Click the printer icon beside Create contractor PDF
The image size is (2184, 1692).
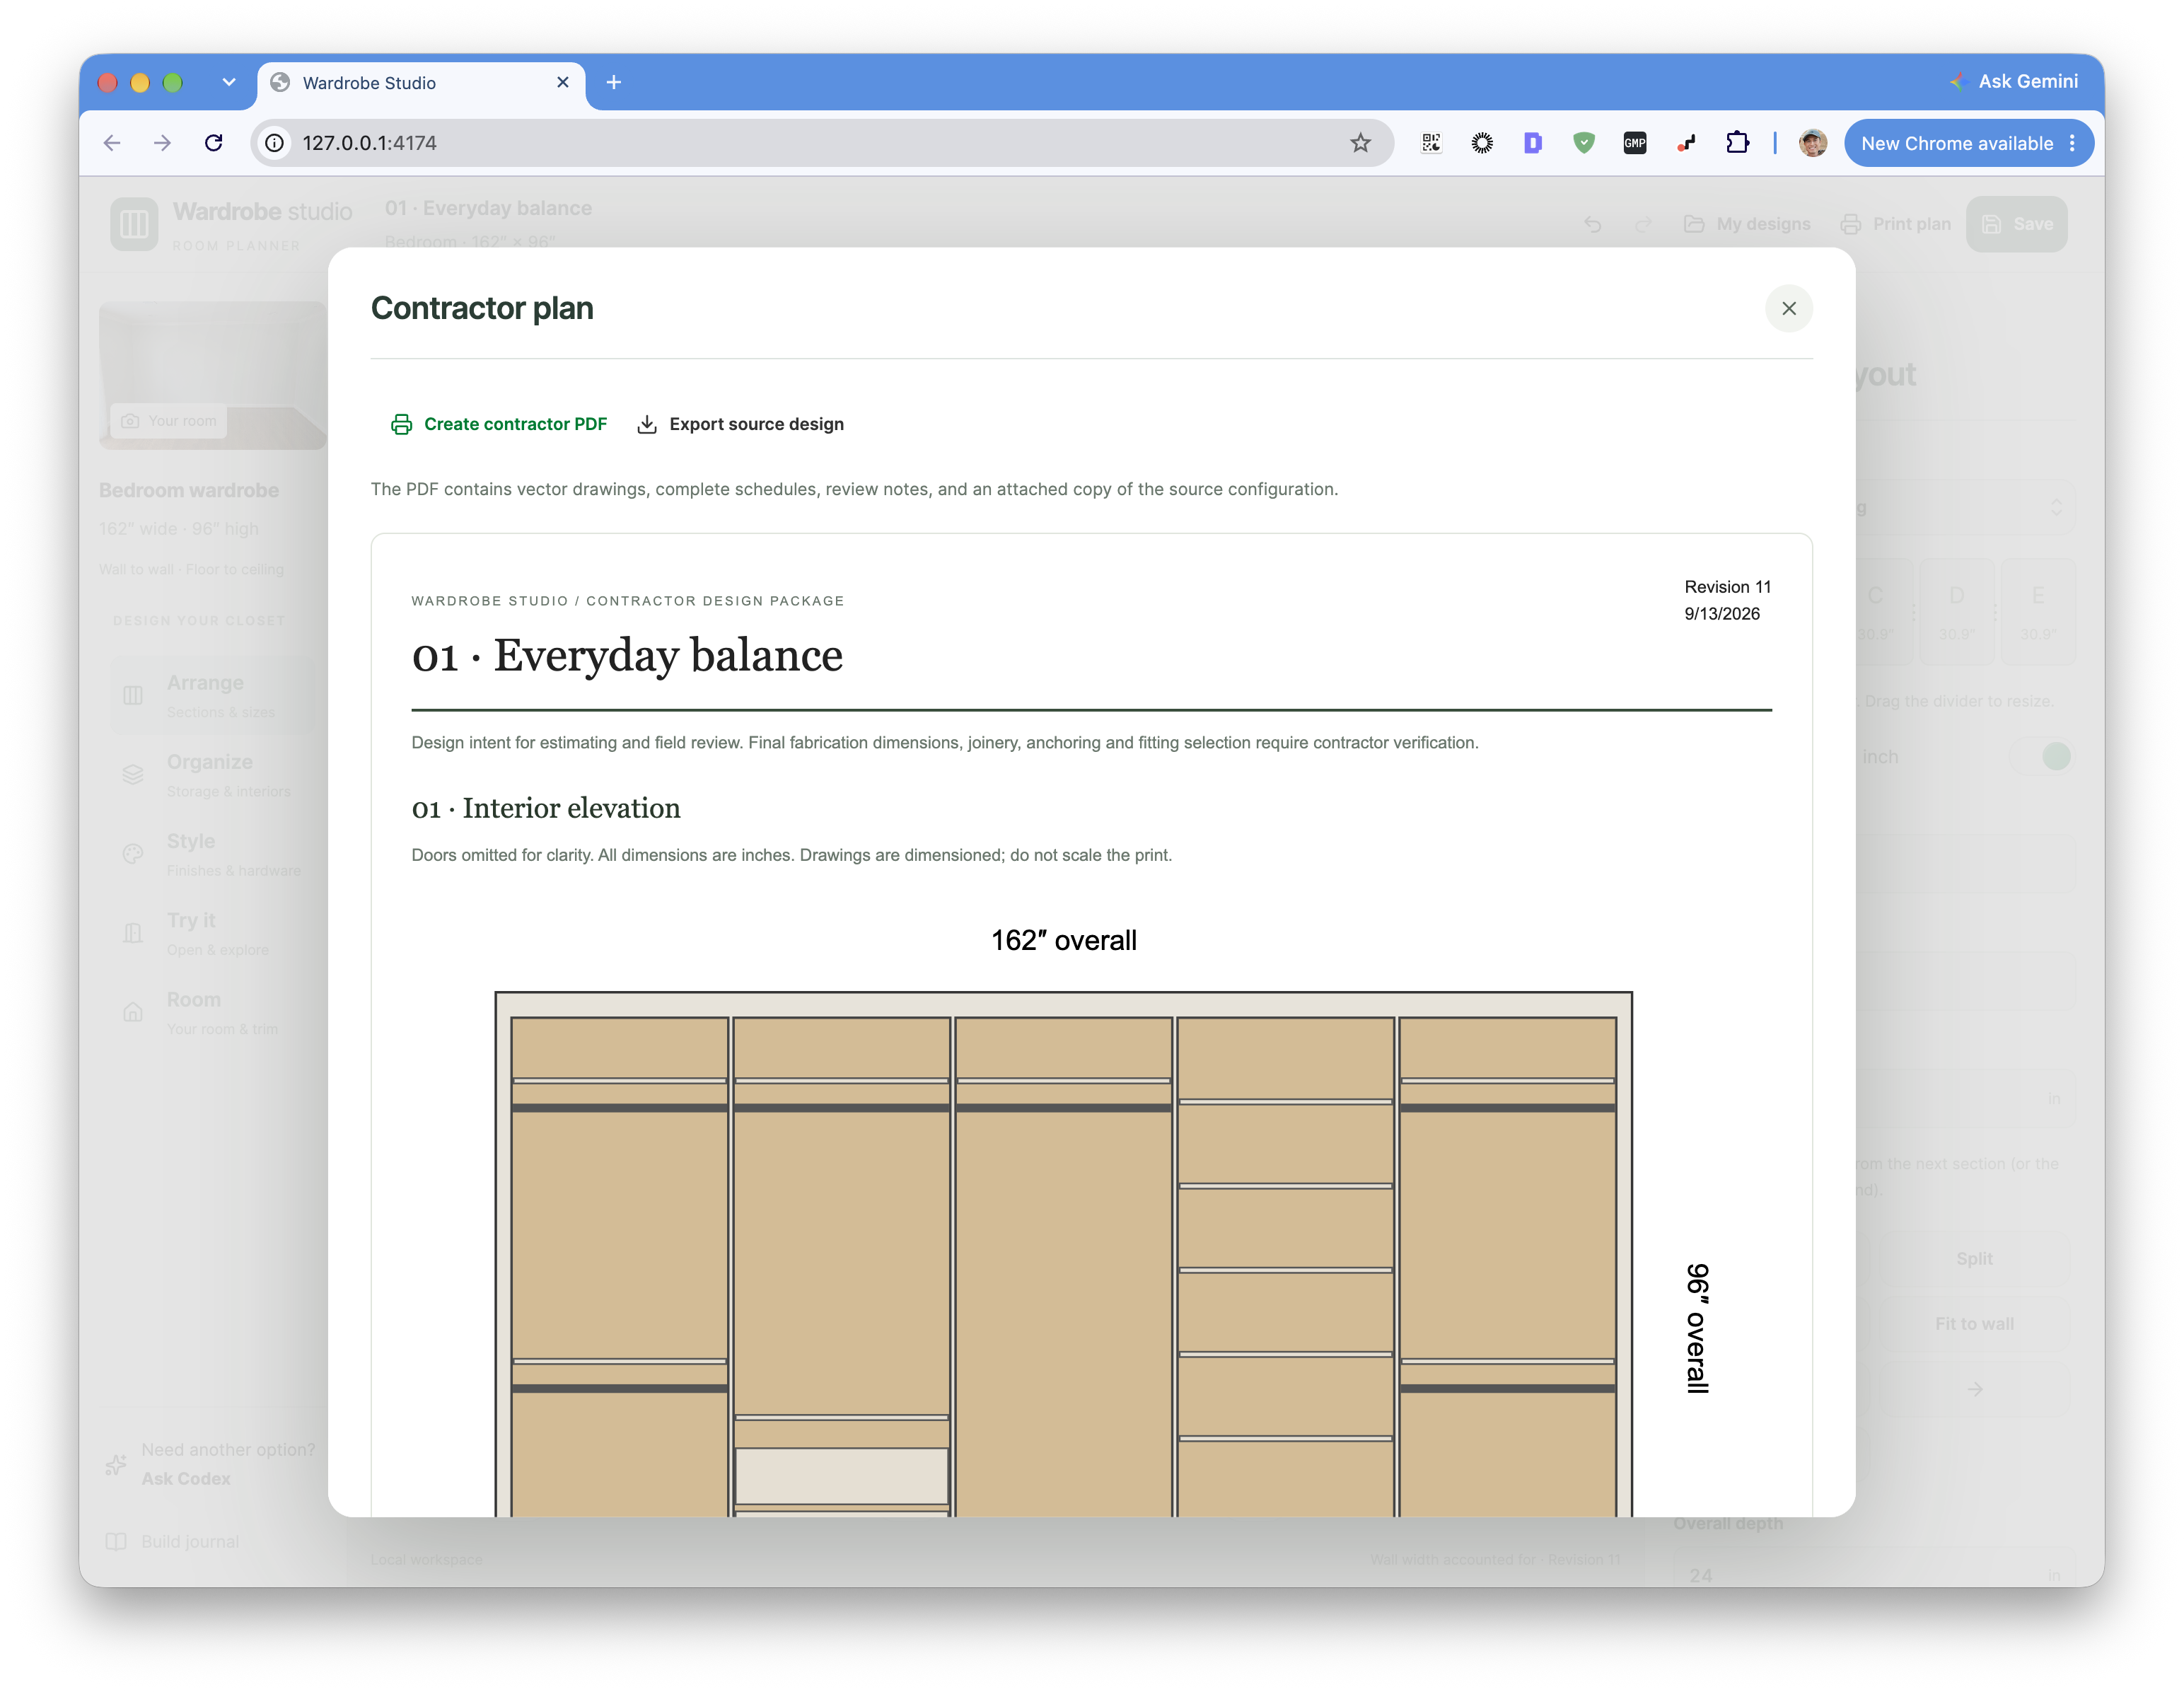(401, 424)
